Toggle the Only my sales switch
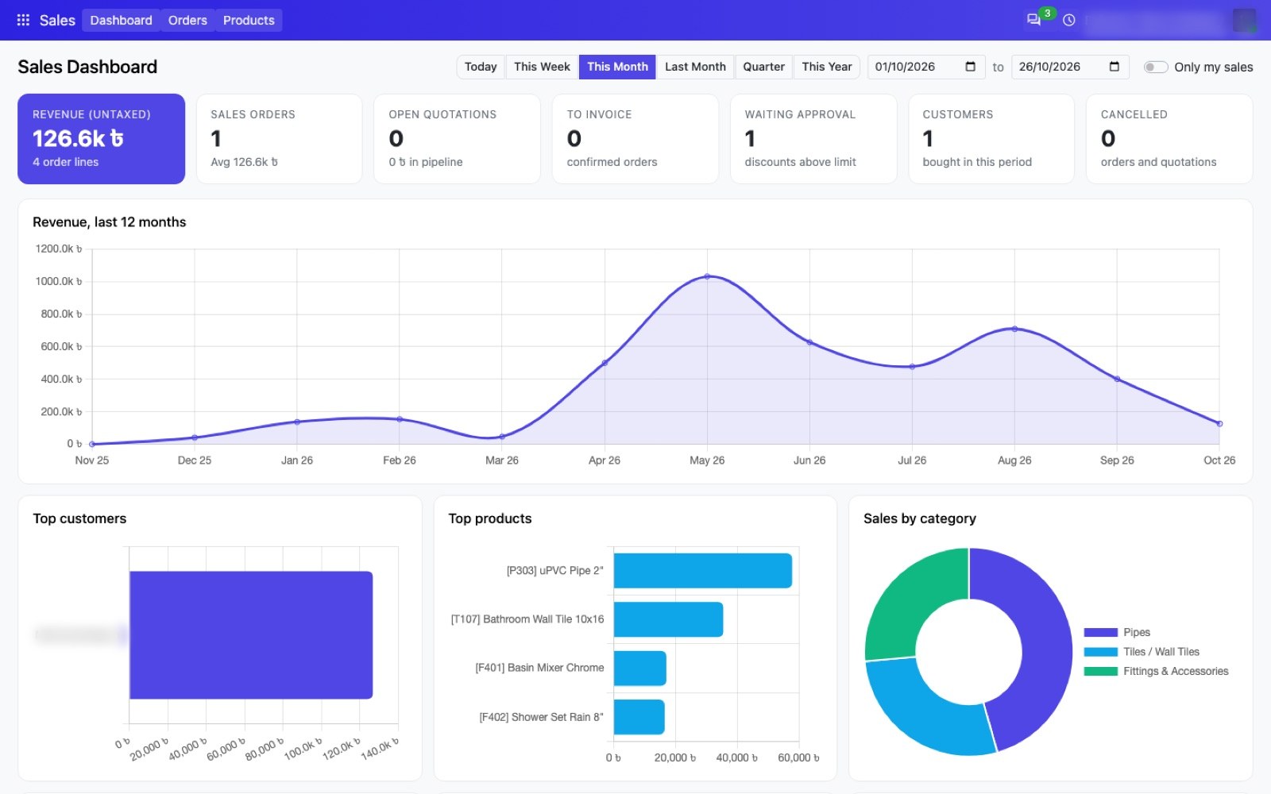 tap(1155, 67)
